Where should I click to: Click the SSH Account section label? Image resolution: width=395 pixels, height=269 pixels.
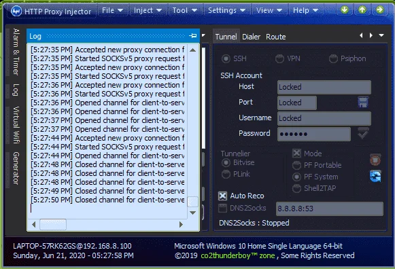click(241, 75)
